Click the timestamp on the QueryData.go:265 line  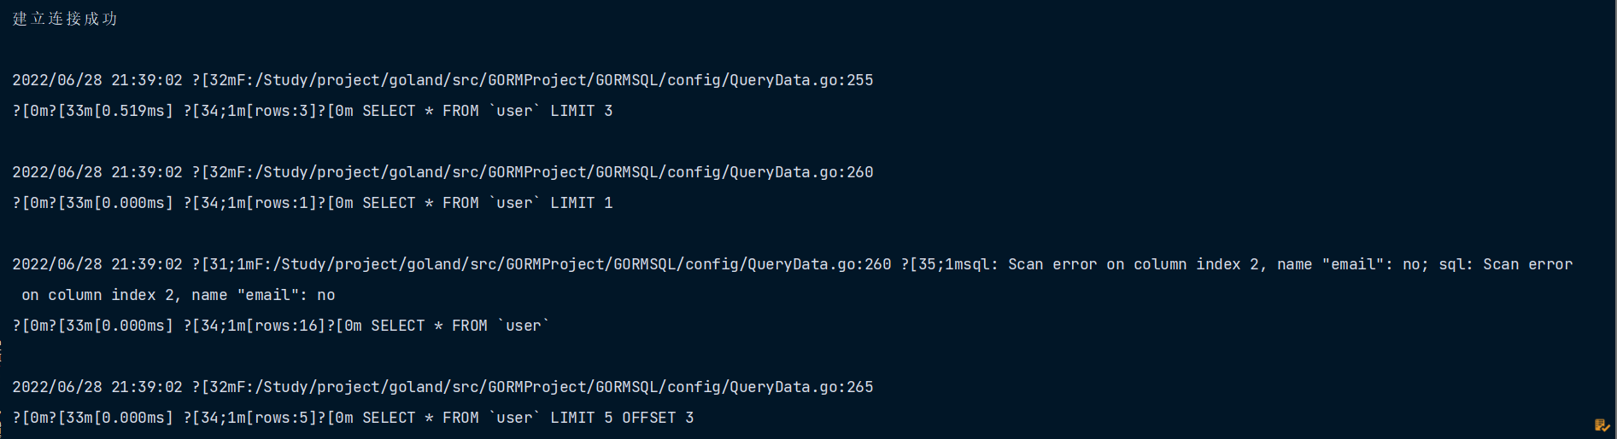[x=97, y=387]
